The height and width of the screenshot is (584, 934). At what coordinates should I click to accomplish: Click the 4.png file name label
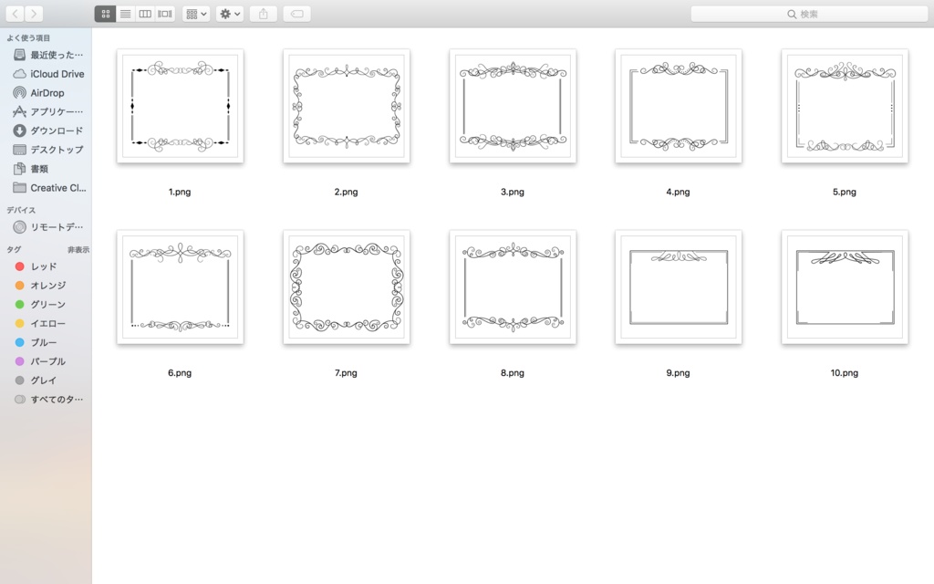pyautogui.click(x=678, y=192)
